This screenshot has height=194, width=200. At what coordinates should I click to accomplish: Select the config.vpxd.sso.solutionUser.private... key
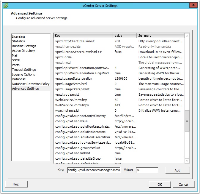click(x=83, y=127)
